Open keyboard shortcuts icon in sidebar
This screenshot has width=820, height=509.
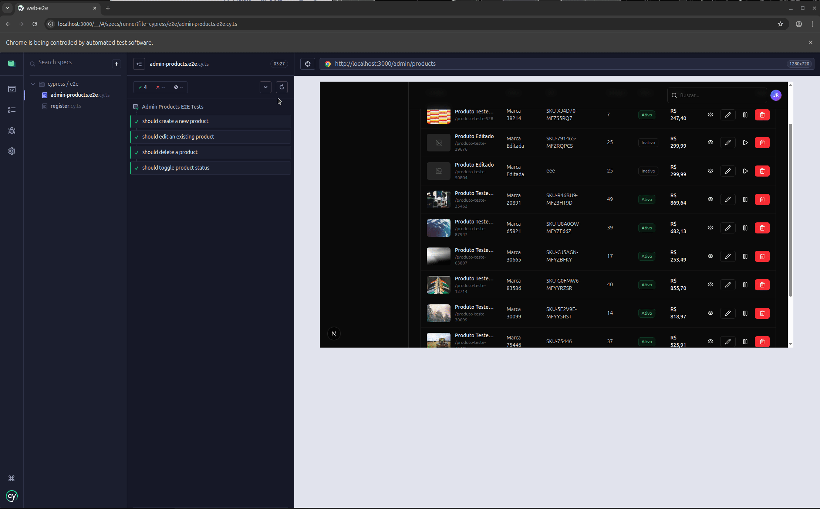(x=11, y=478)
